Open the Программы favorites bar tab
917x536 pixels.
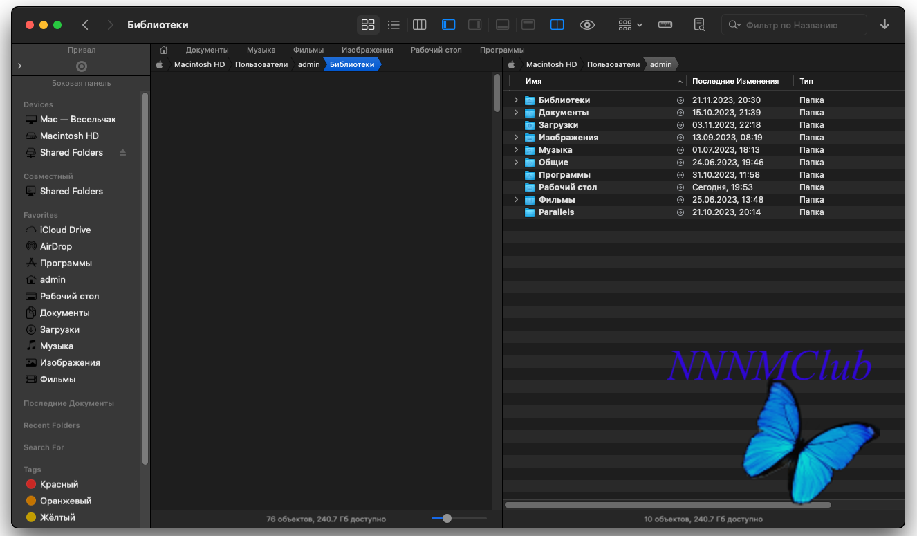(502, 50)
